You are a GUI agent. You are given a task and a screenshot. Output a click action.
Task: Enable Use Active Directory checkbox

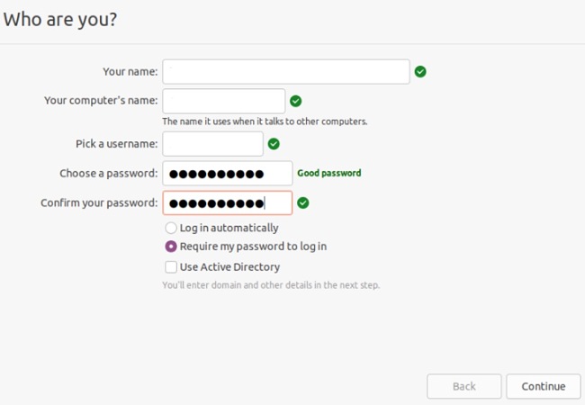(x=171, y=267)
